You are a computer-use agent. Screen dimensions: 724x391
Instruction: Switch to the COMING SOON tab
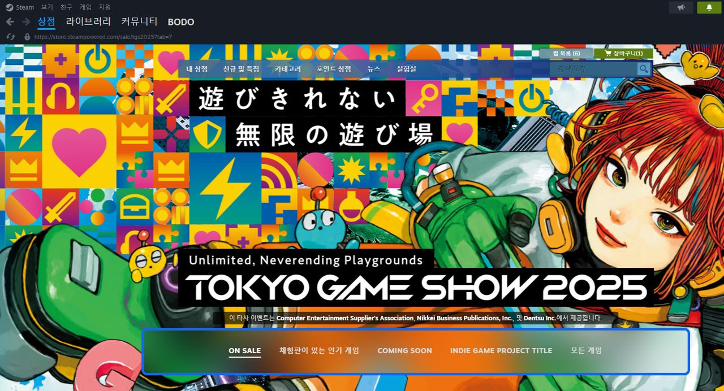point(404,350)
